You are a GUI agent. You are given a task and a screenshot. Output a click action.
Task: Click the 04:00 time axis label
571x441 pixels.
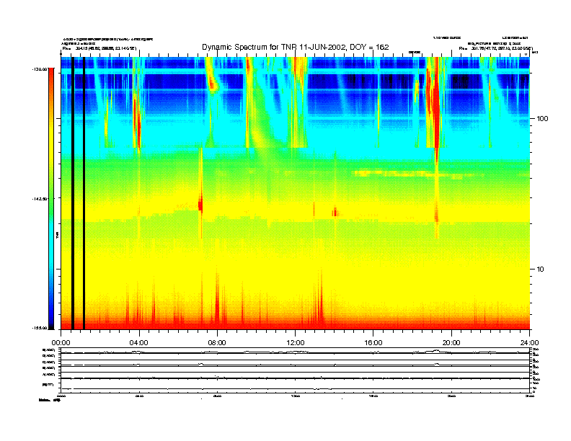click(x=139, y=343)
